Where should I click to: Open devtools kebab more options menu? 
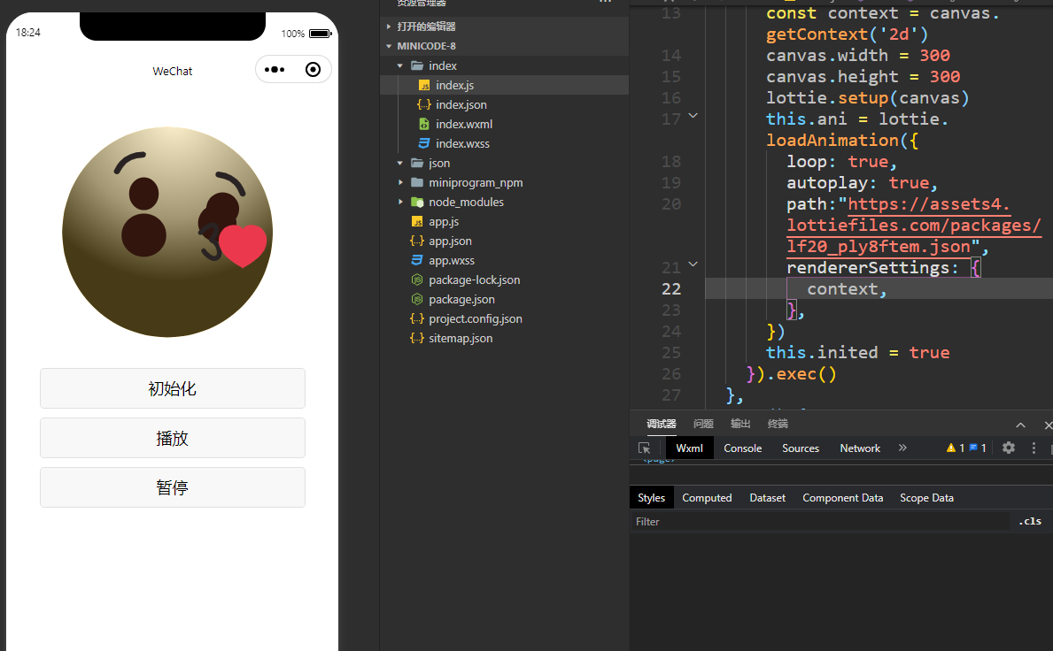click(x=1034, y=448)
